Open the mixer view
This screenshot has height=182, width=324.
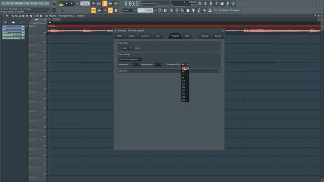(x=177, y=10)
